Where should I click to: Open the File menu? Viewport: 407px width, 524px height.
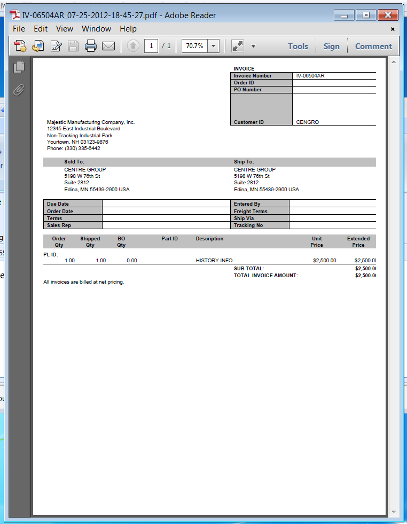tap(19, 29)
